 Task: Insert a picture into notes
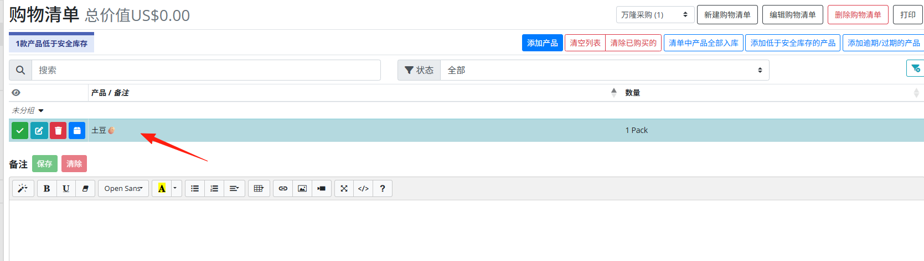pos(302,189)
